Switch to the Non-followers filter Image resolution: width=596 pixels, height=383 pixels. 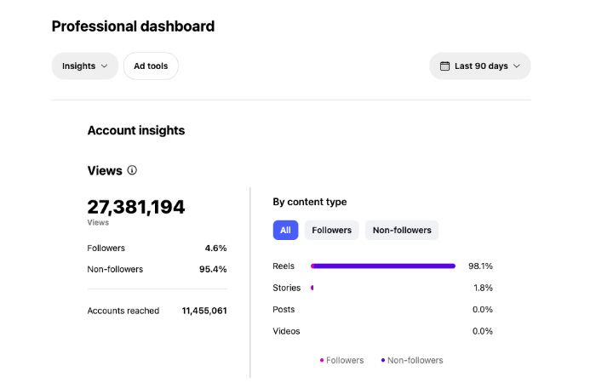click(x=402, y=230)
